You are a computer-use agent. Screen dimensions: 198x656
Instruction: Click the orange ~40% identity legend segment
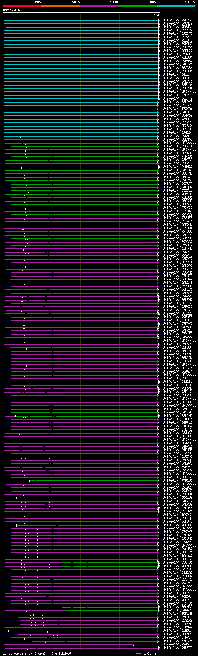(60, 6)
